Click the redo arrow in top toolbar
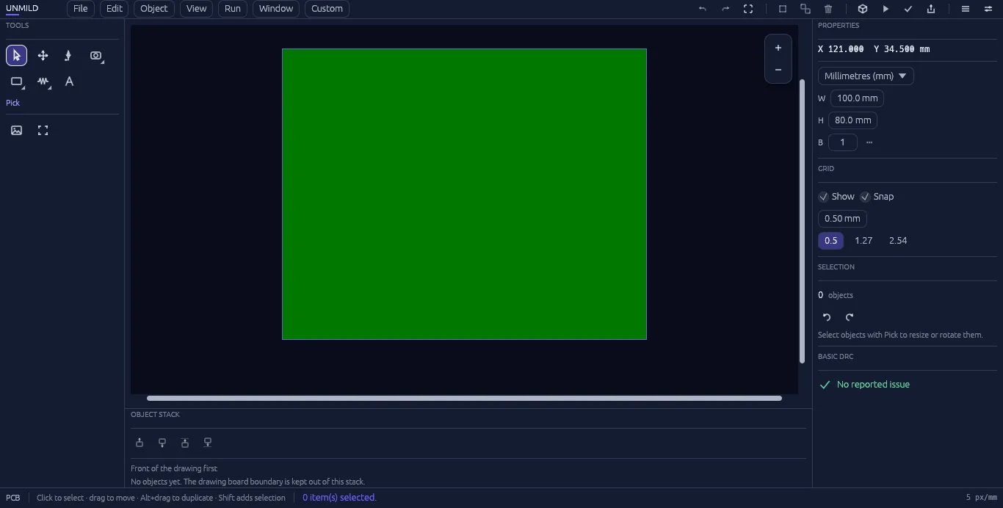 (x=725, y=9)
